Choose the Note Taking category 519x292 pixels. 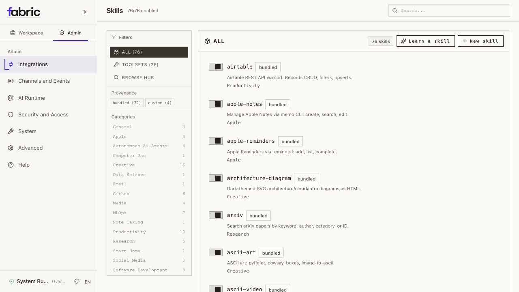pyautogui.click(x=149, y=222)
